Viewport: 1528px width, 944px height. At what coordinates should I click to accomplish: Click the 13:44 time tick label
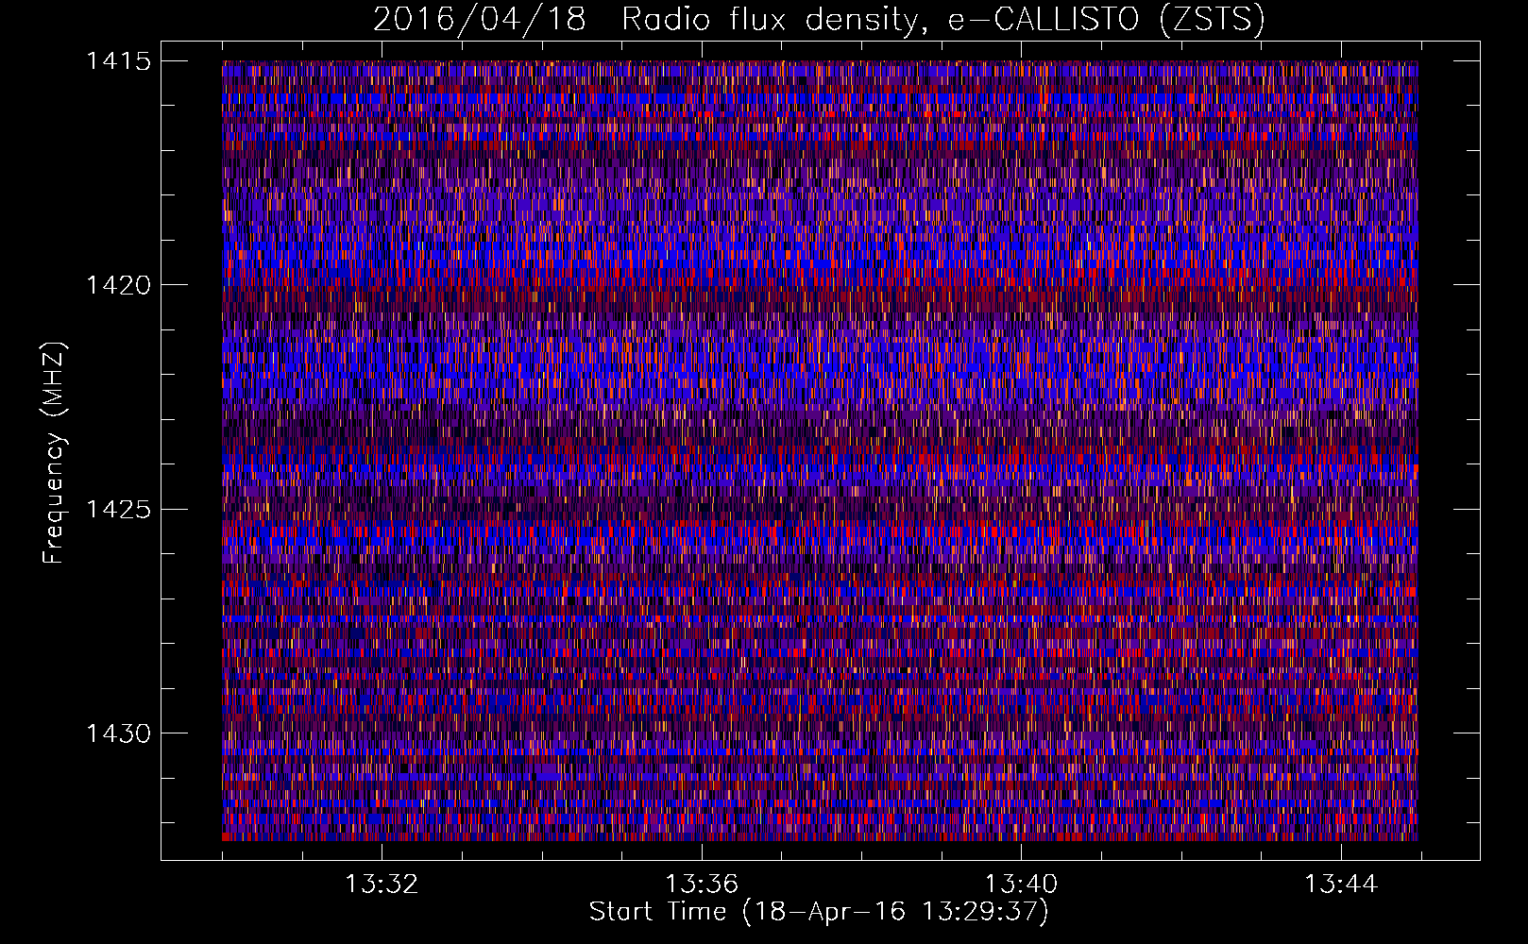(x=1341, y=885)
